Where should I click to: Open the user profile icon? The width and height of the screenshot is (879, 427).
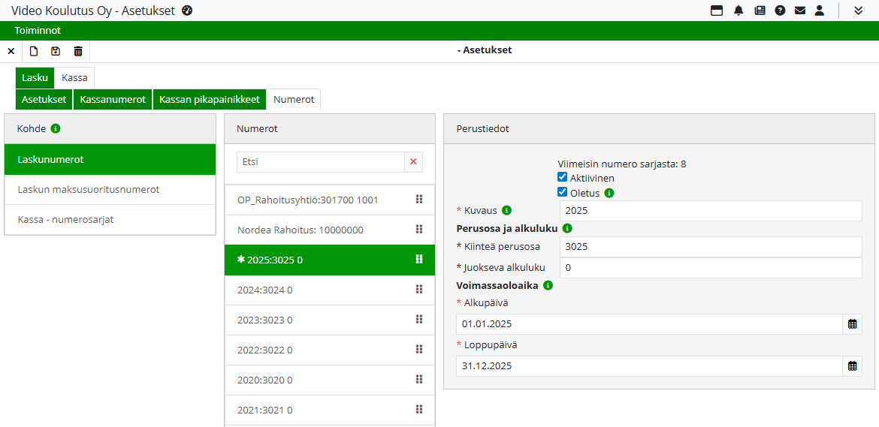(x=820, y=11)
